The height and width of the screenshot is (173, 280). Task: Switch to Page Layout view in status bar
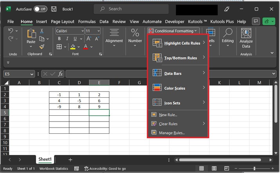point(213,168)
